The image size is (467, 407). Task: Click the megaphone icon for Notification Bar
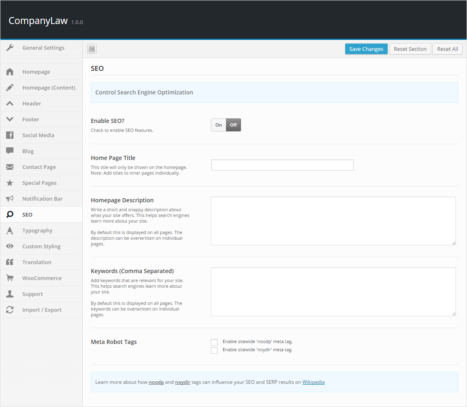pyautogui.click(x=10, y=199)
